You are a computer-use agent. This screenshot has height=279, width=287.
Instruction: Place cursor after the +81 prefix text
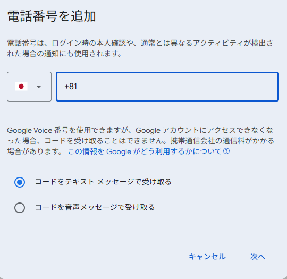pos(78,87)
